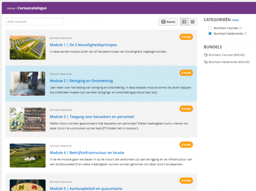This screenshot has width=256, height=191.
Task: Open Biocheck Nederlands (€50.00) bundle
Action: (x=229, y=62)
